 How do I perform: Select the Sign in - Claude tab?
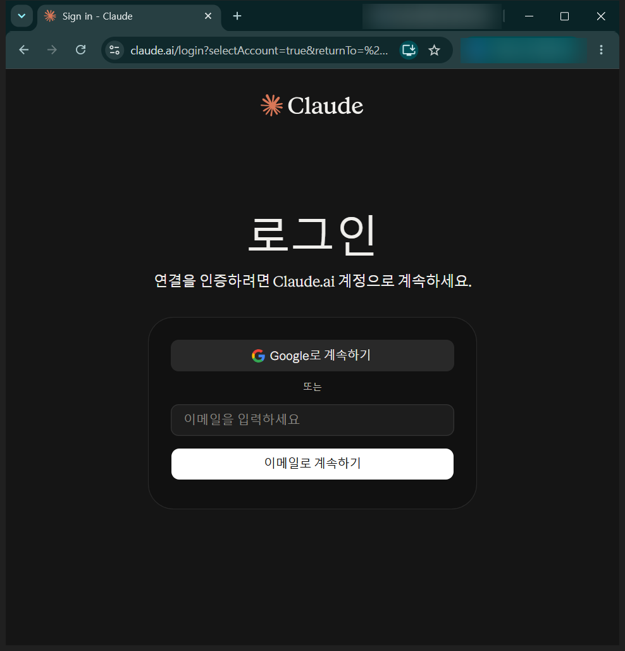(129, 16)
